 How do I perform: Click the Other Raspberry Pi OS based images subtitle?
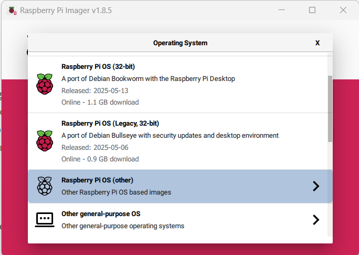(116, 192)
